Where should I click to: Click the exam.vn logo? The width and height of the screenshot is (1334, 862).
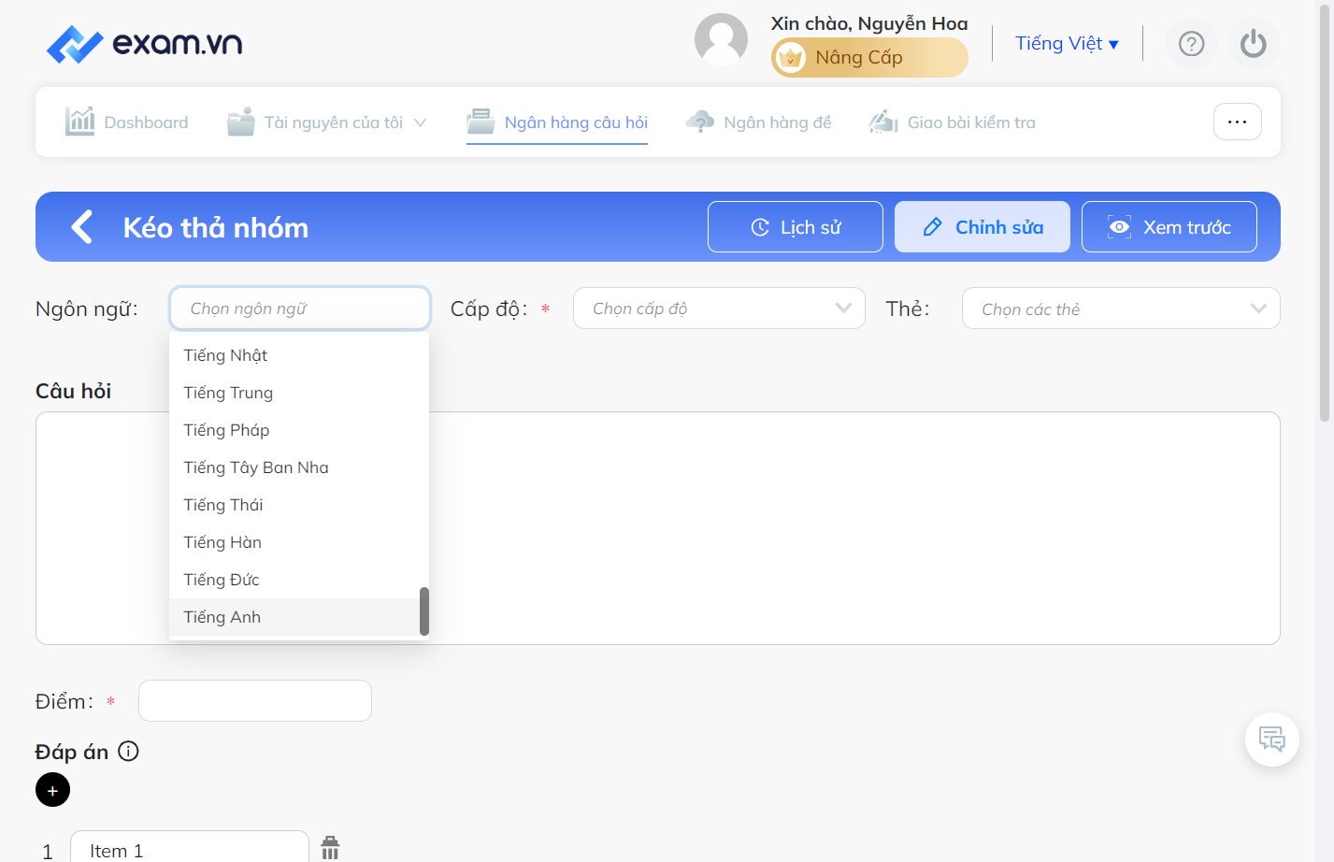(x=144, y=44)
